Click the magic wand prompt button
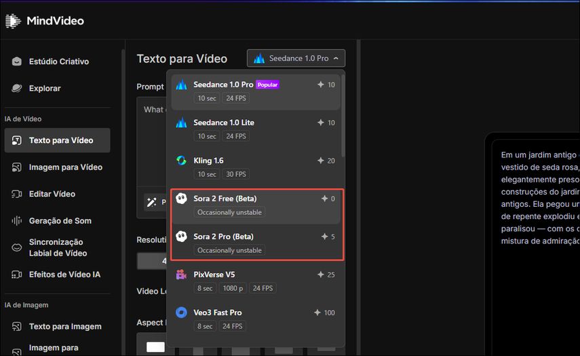The height and width of the screenshot is (356, 580). 151,201
